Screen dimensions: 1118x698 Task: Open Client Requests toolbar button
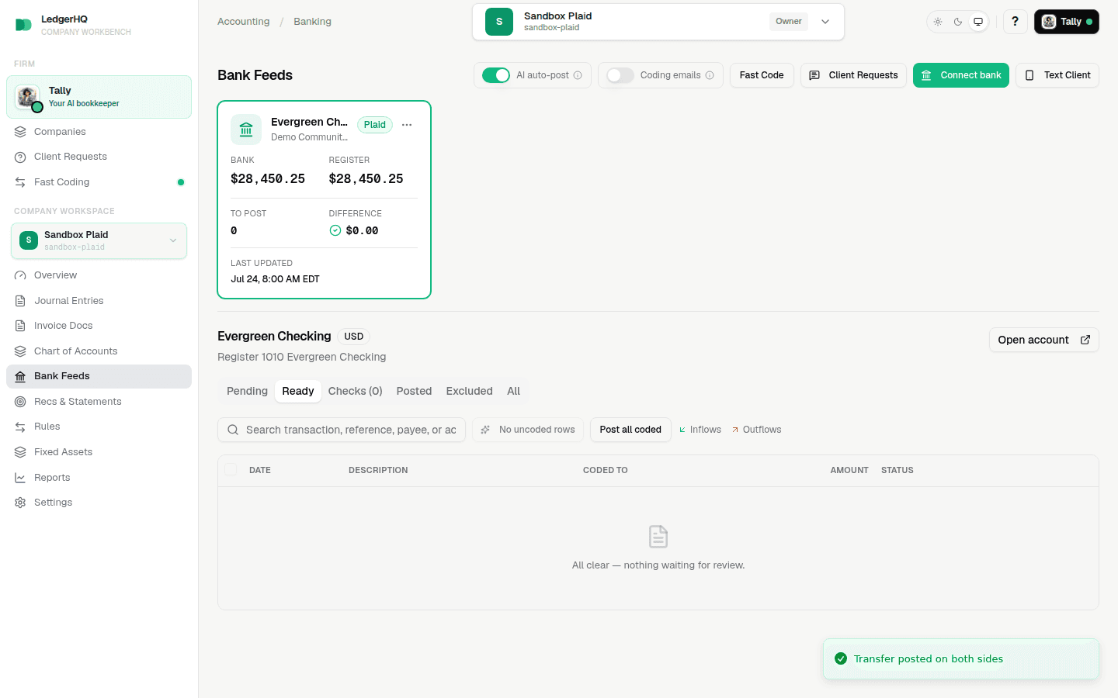click(x=853, y=75)
